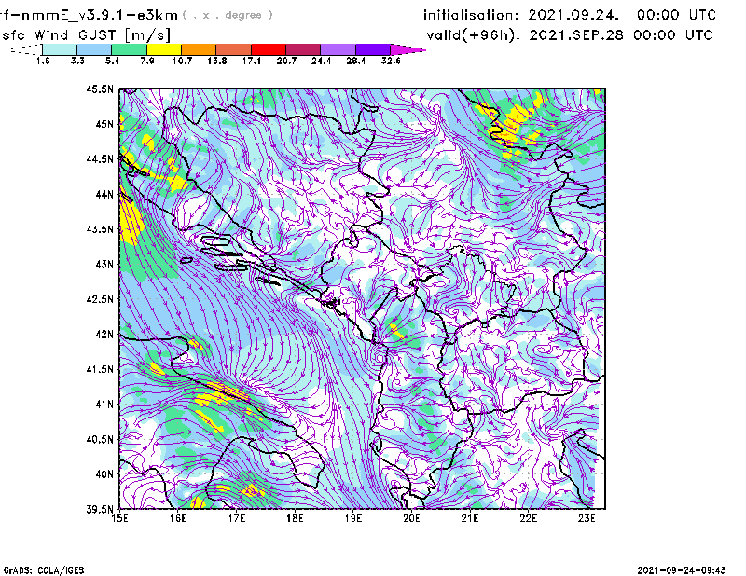Click the crimson legend swatch after 20.7
The width and height of the screenshot is (746, 576).
[x=303, y=49]
